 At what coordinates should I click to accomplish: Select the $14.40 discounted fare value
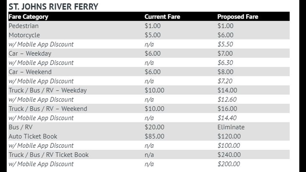click(227, 118)
